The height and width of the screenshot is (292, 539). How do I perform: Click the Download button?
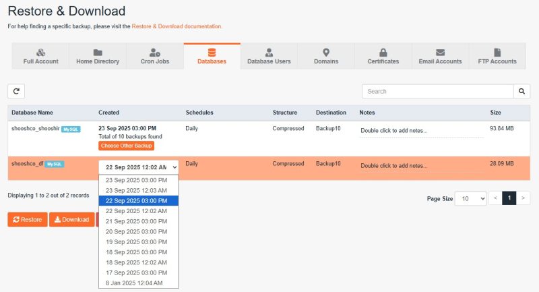71,219
